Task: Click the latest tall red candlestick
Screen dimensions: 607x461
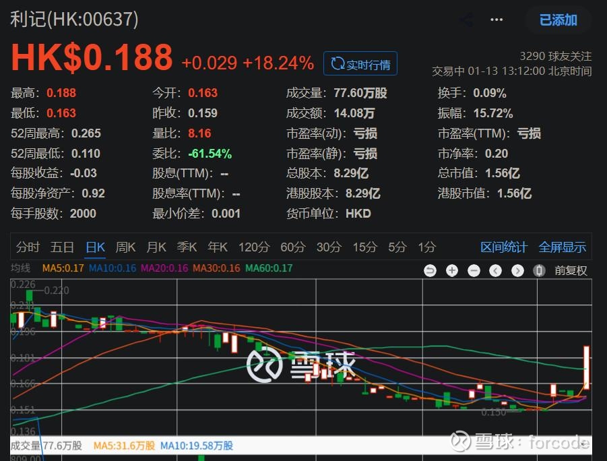Action: pos(587,367)
